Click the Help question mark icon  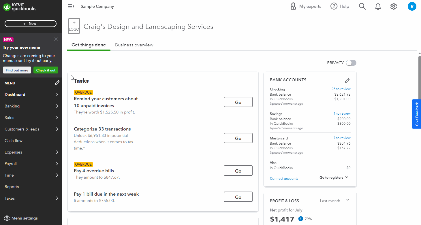[334, 6]
